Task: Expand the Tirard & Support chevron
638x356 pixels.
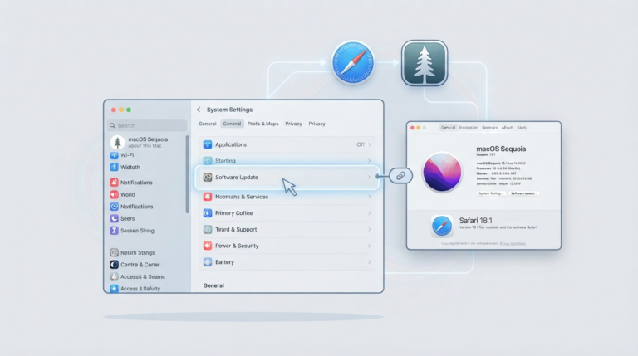Action: (x=370, y=229)
